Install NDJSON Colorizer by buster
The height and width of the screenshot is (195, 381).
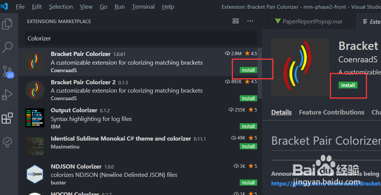point(248,183)
